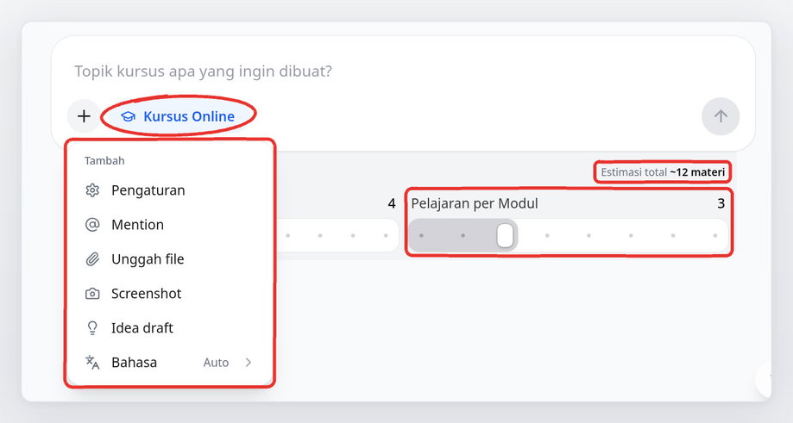793x423 pixels.
Task: Pick Screenshot from the menu
Action: (x=170, y=293)
